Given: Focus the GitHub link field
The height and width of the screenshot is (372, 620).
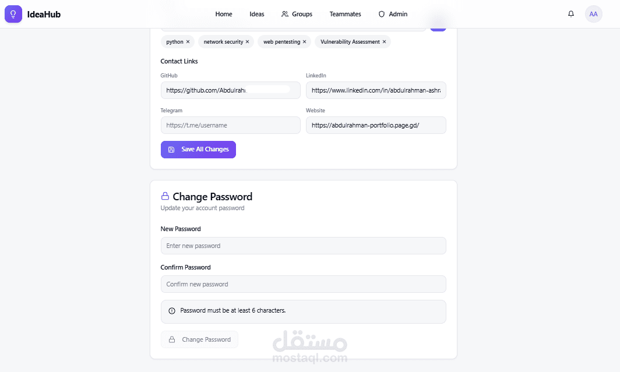Looking at the screenshot, I should (231, 90).
